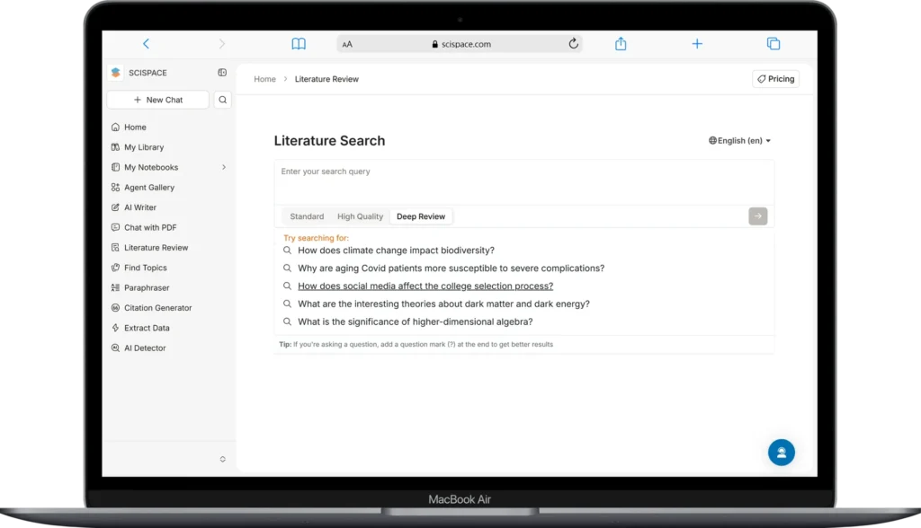The image size is (921, 528).
Task: Pick suggestion about dark matter and dark energy
Action: click(x=443, y=304)
